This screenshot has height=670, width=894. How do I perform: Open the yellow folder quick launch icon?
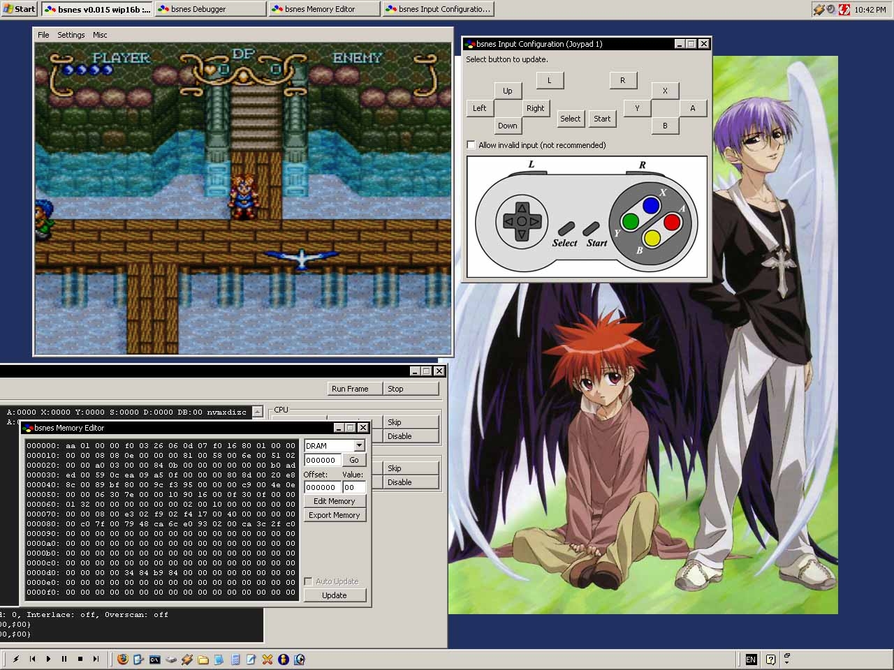[x=203, y=659]
